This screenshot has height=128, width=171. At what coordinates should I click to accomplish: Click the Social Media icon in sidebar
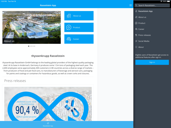(x=136, y=41)
